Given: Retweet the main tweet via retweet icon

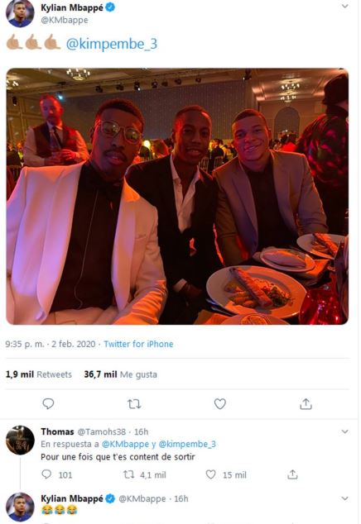Looking at the screenshot, I should click(134, 404).
